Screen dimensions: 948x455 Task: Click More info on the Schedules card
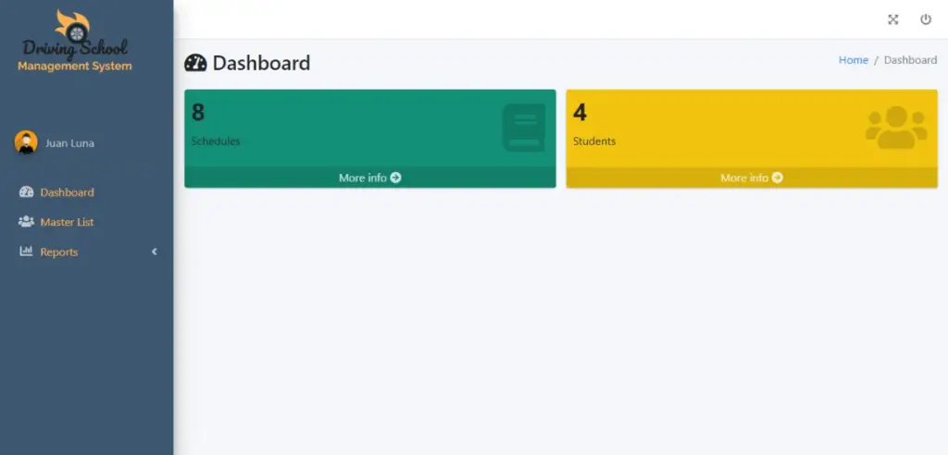coord(370,178)
